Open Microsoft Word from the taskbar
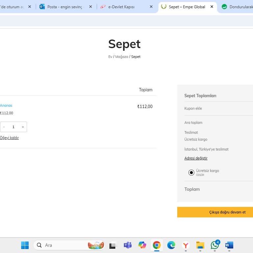The height and width of the screenshot is (253, 253). tap(229, 245)
